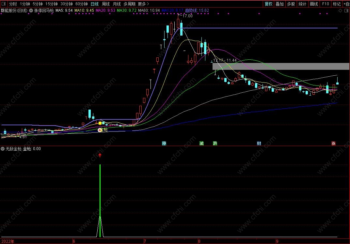
Task: Click the 减 event marker
Action: pos(201,144)
